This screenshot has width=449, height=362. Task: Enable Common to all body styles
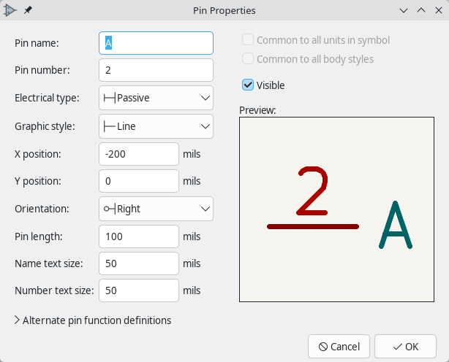[249, 59]
